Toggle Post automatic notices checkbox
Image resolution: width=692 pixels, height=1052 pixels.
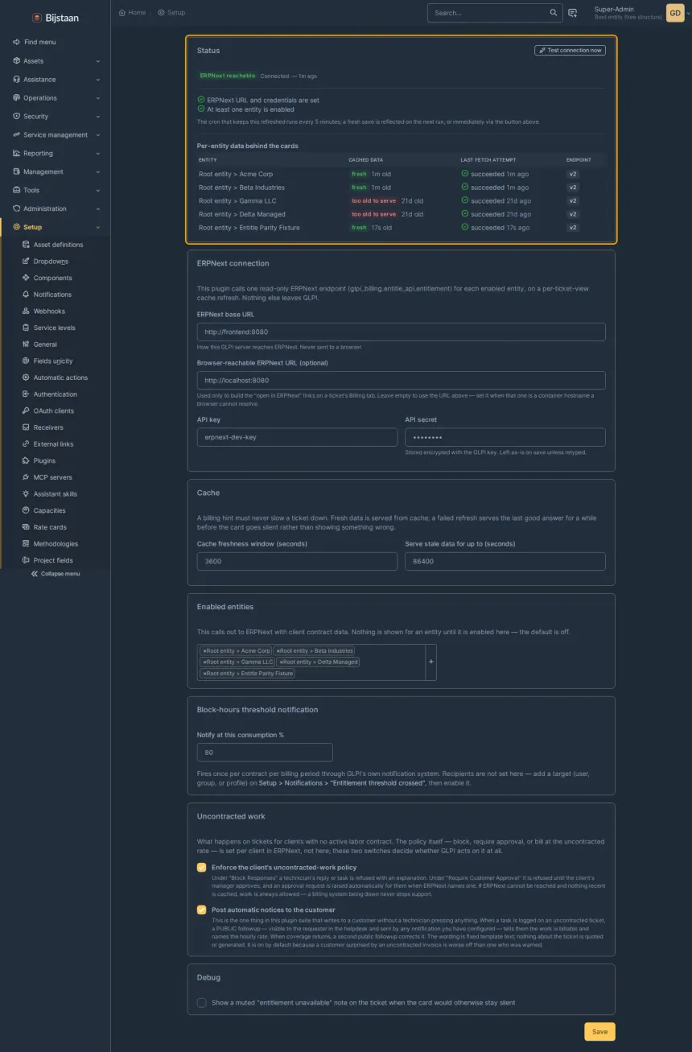pos(201,910)
